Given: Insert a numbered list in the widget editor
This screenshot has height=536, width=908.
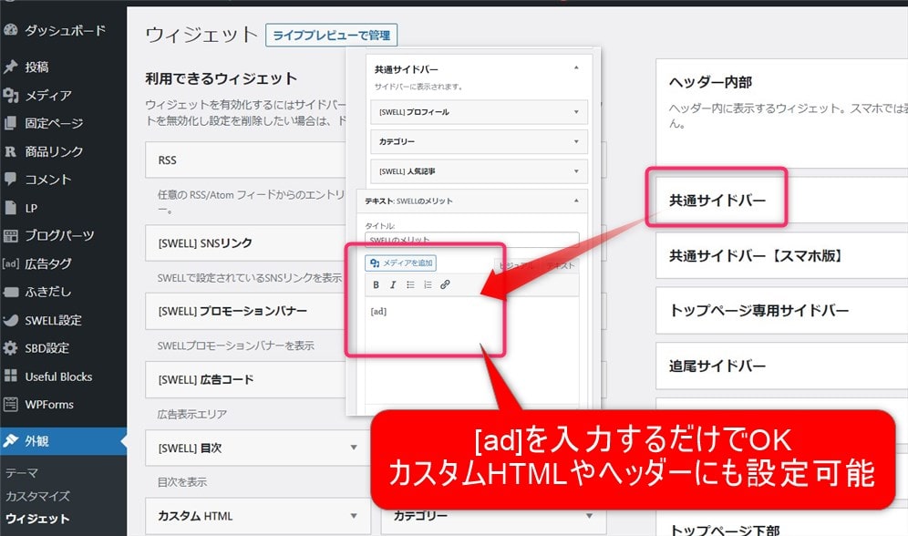Looking at the screenshot, I should [x=428, y=284].
